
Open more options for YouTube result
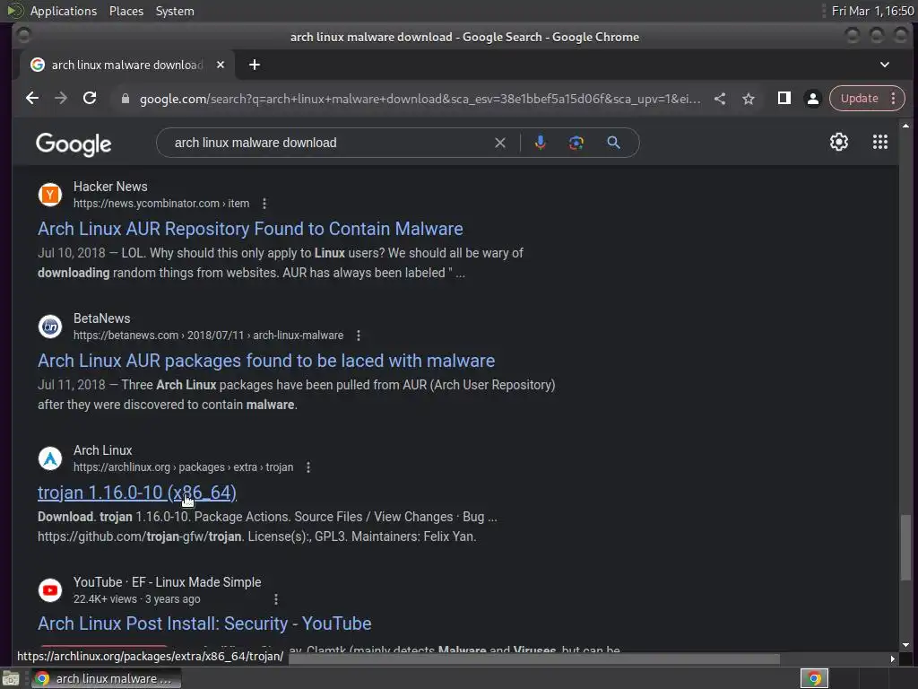coord(276,598)
